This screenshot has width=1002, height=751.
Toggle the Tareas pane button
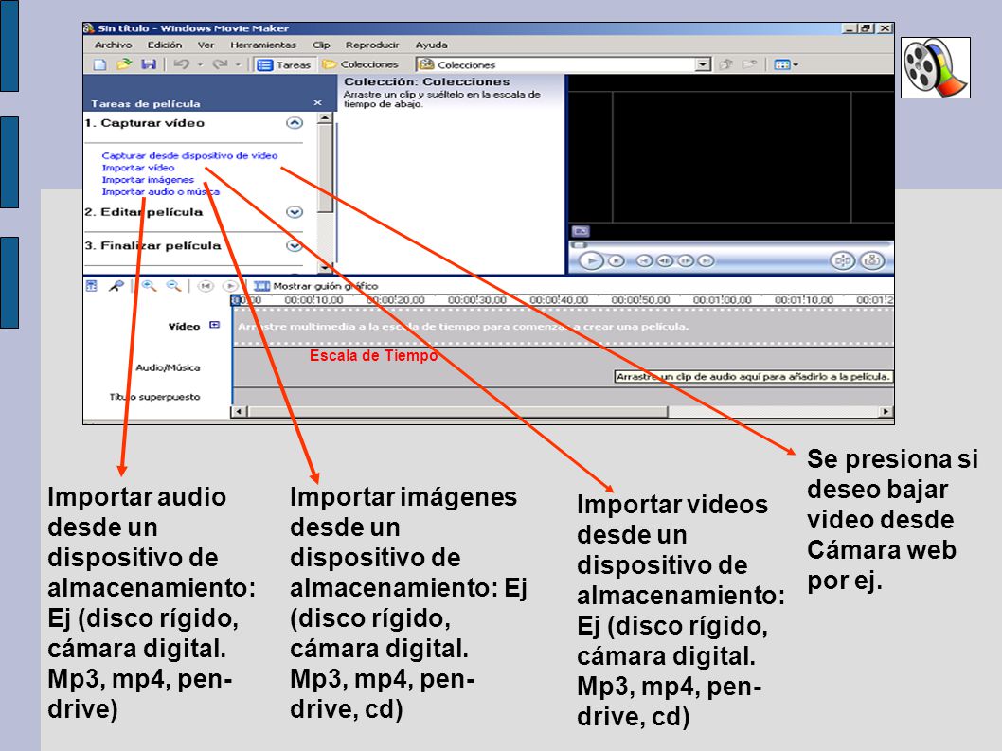[x=283, y=64]
